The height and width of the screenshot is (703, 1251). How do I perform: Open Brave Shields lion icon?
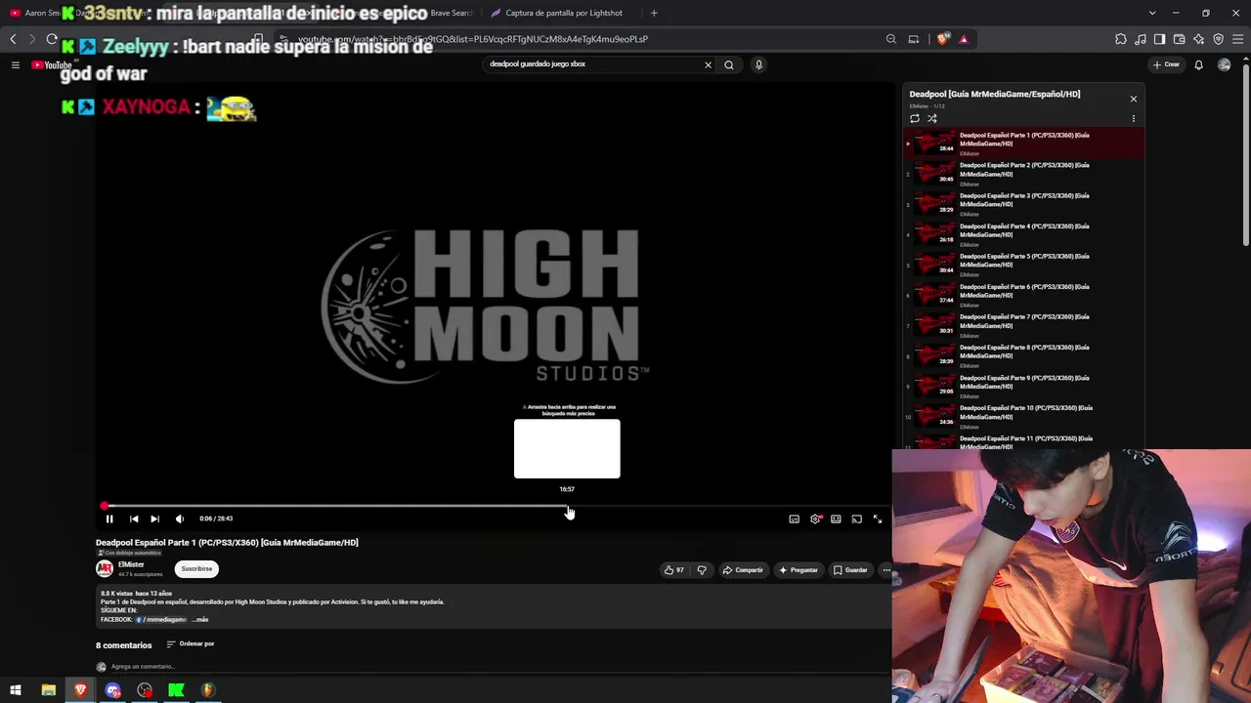pyautogui.click(x=942, y=39)
